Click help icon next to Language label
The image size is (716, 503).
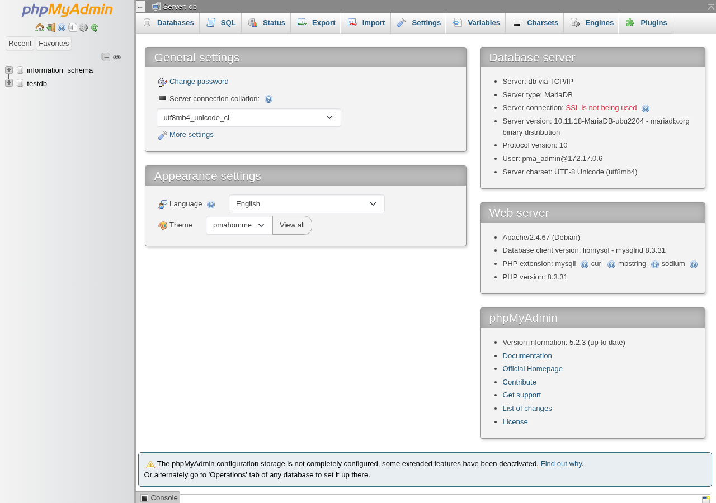[x=211, y=205]
